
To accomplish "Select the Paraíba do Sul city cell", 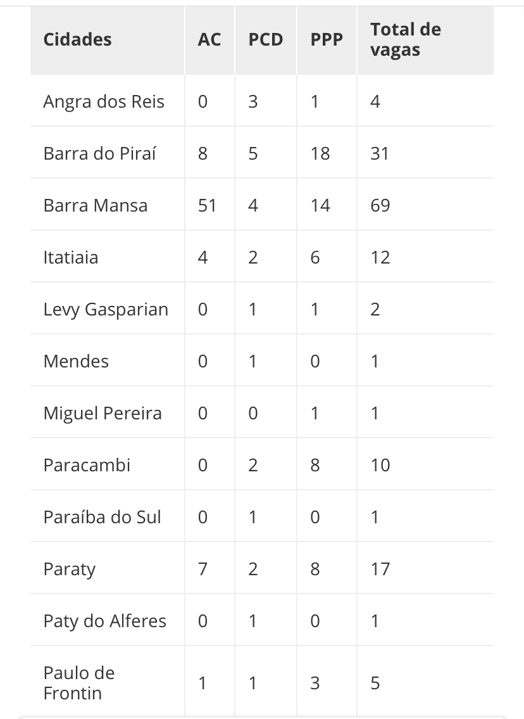I will [102, 517].
